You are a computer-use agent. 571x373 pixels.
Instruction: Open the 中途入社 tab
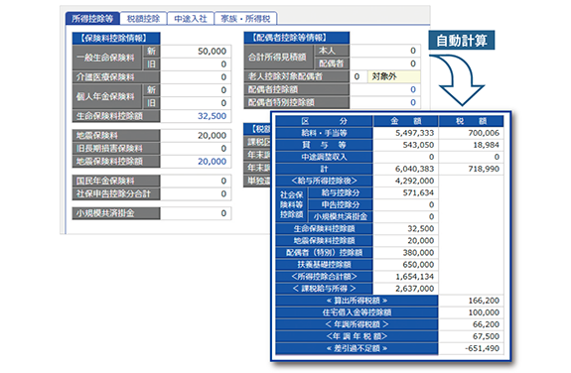(190, 19)
